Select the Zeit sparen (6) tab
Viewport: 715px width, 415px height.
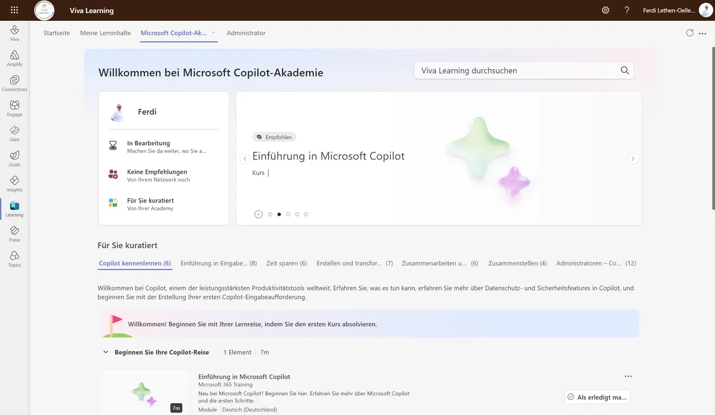[287, 263]
